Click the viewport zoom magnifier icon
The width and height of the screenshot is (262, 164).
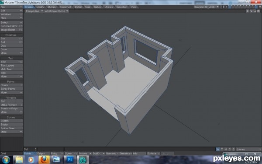pyautogui.click(x=255, y=11)
